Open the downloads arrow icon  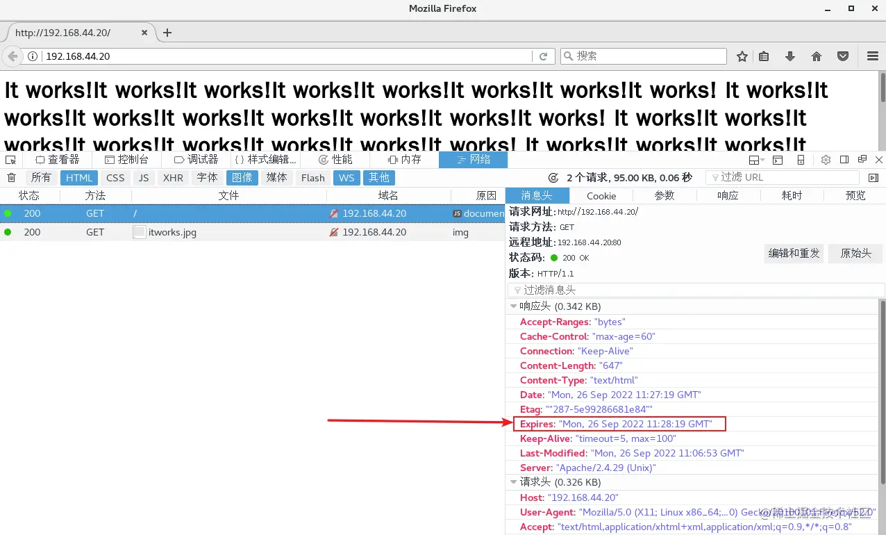(790, 56)
